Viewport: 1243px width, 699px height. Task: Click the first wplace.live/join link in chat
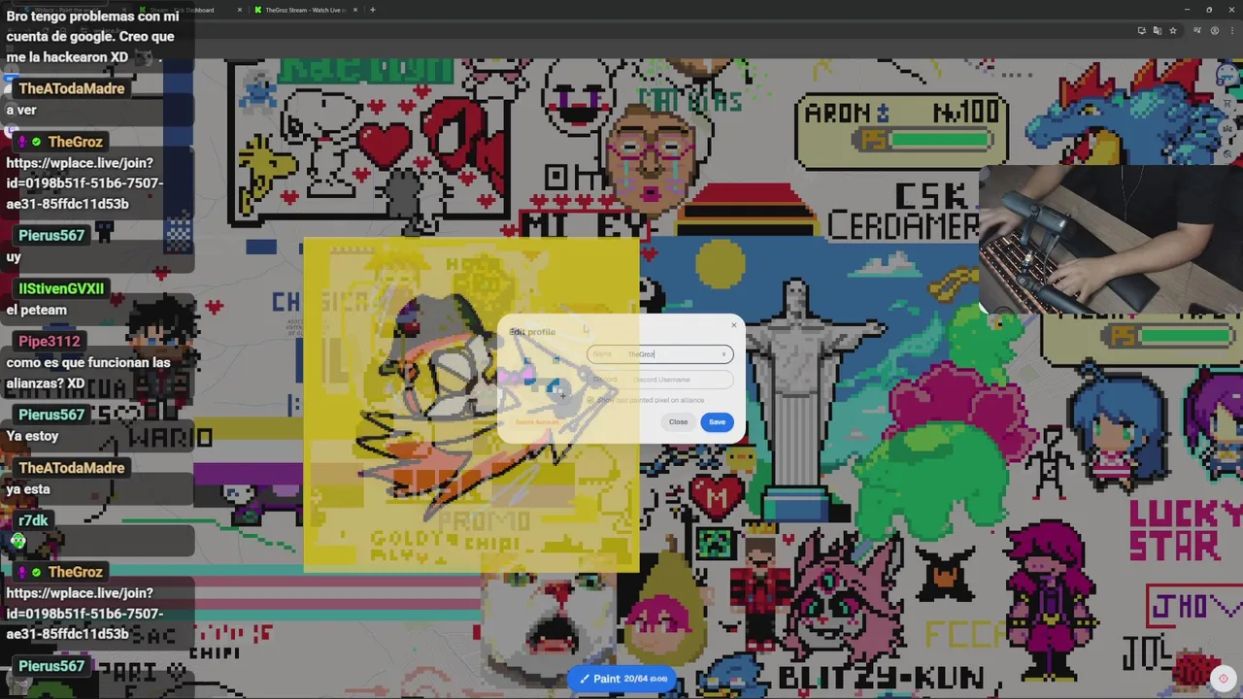84,183
